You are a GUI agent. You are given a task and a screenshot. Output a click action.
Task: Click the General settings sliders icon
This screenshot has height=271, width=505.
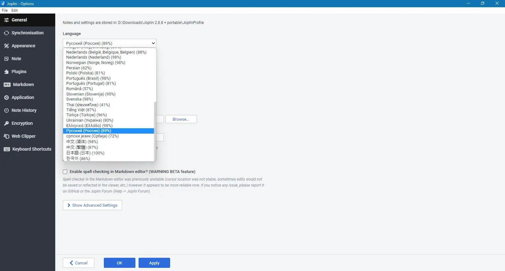[x=6, y=20]
